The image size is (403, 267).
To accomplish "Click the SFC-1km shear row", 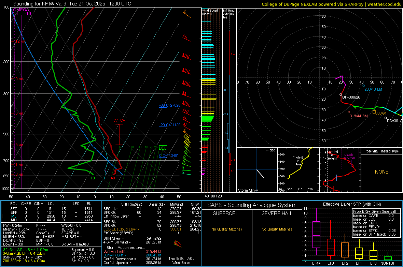I will tap(152, 209).
